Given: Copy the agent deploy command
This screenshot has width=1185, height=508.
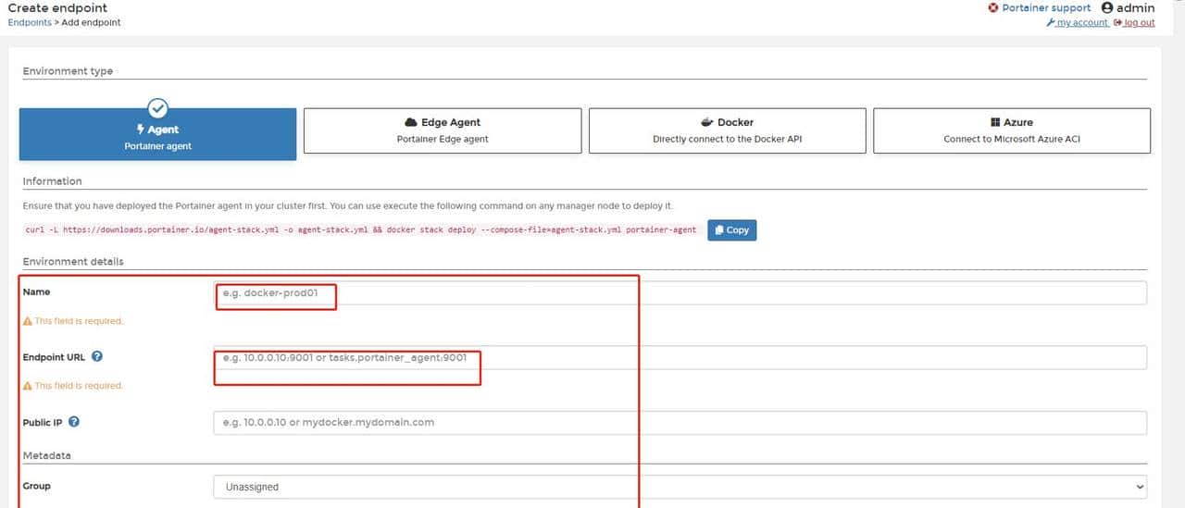Looking at the screenshot, I should pyautogui.click(x=731, y=229).
